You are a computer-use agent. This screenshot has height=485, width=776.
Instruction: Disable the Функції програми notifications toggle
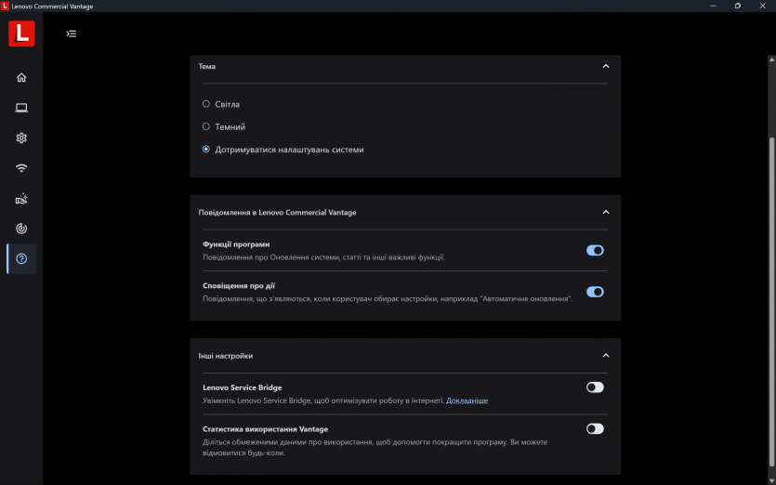[595, 250]
